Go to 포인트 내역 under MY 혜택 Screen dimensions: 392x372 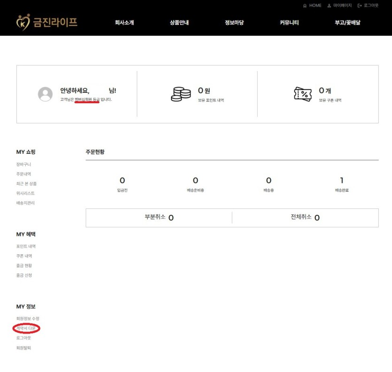tap(26, 246)
